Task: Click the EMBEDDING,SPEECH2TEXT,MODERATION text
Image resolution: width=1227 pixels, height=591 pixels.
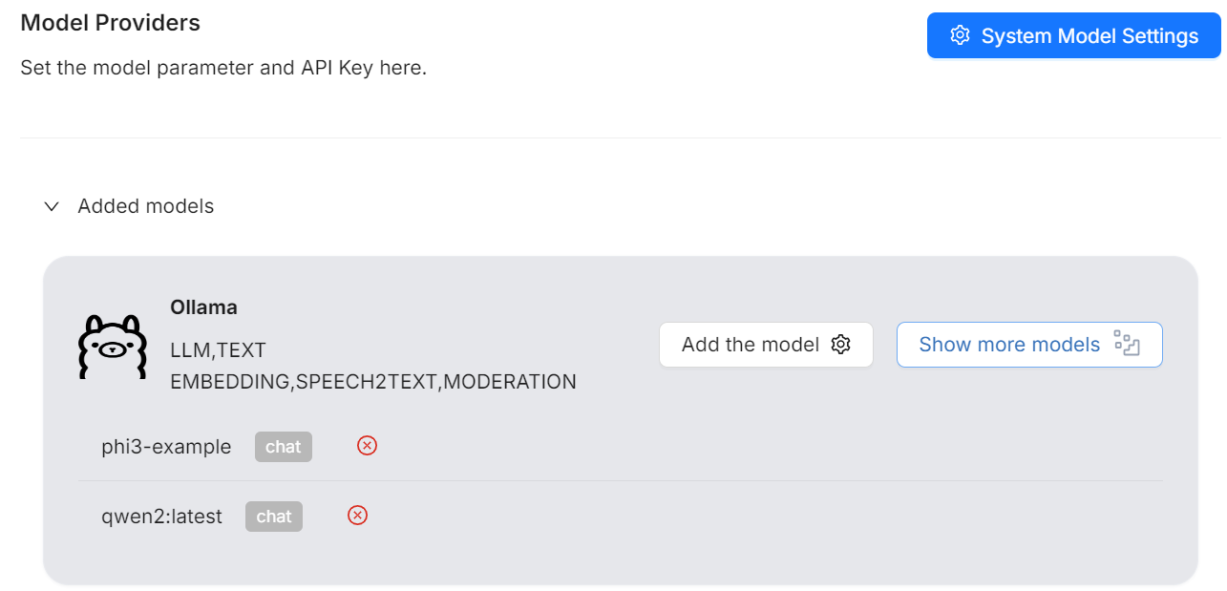Action: pos(373,382)
